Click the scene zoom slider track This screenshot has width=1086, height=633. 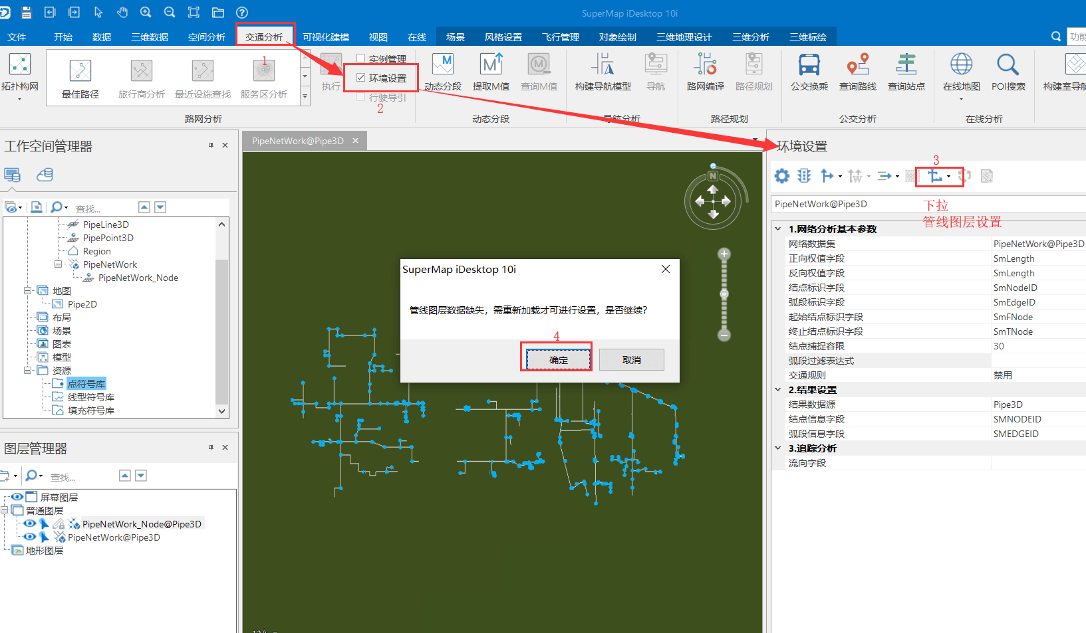(x=724, y=294)
